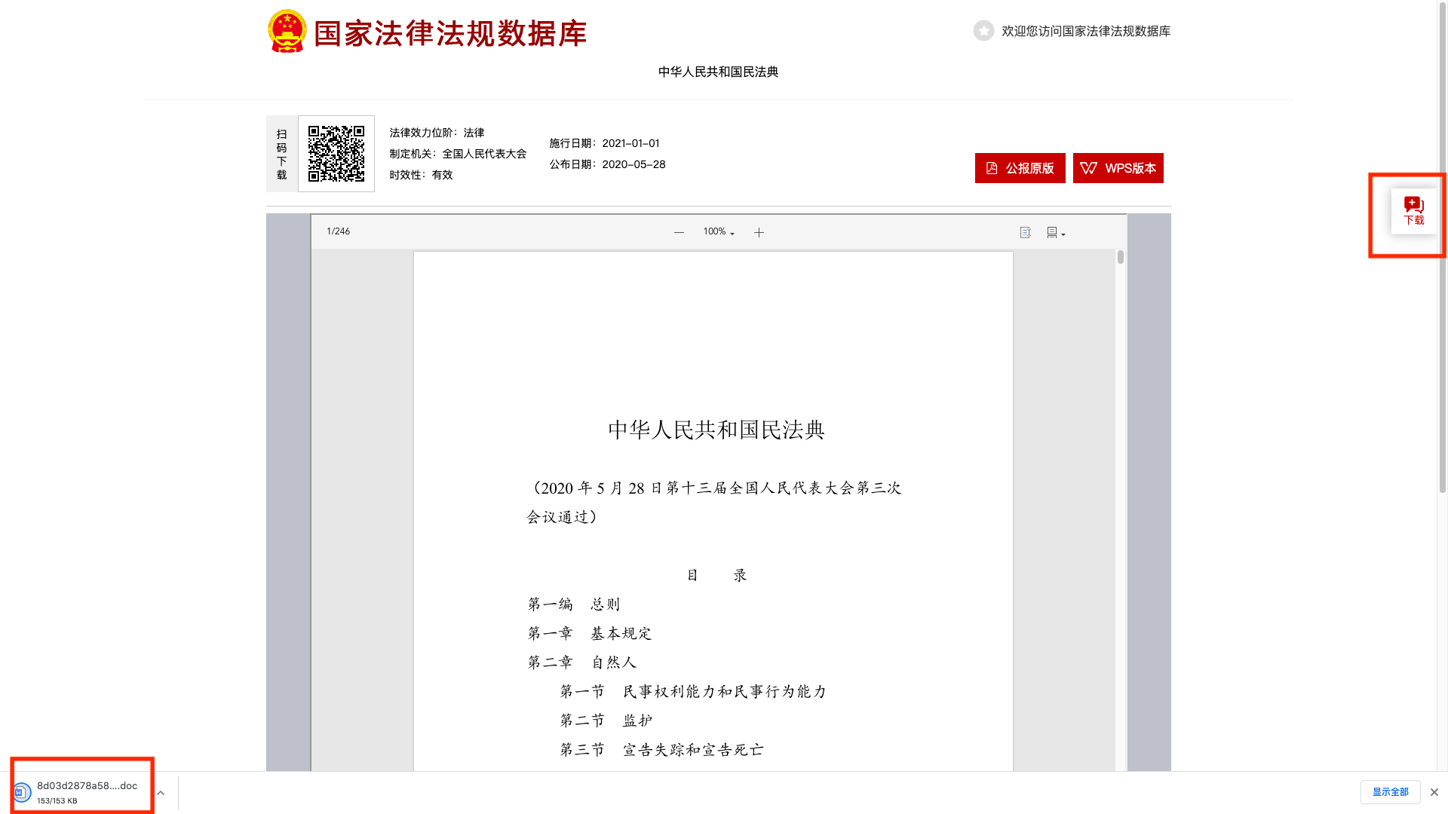
Task: Click the 公报原版 PDF button
Action: click(1020, 168)
